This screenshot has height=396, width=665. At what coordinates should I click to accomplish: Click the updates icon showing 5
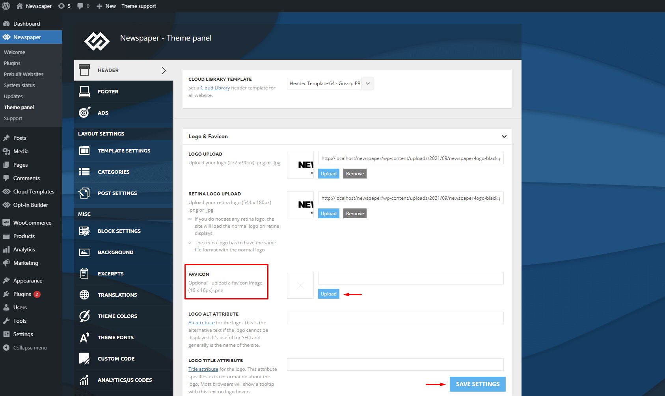(x=61, y=6)
